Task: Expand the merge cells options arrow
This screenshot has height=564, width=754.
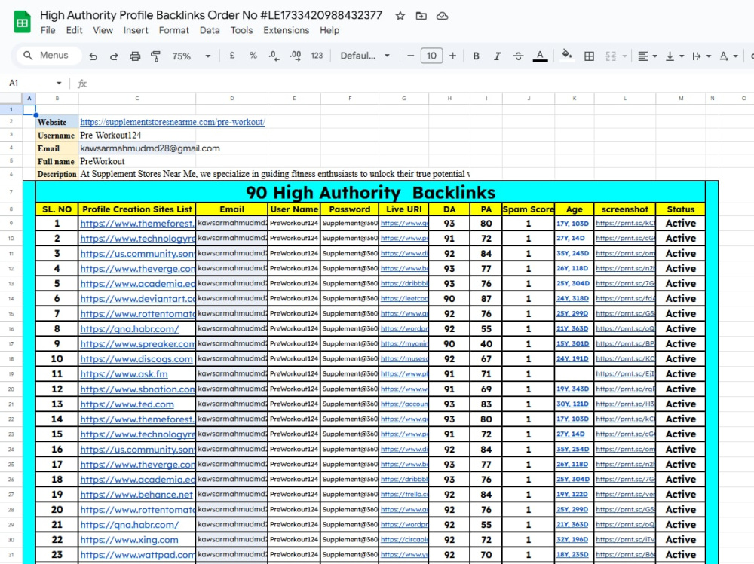Action: 624,56
